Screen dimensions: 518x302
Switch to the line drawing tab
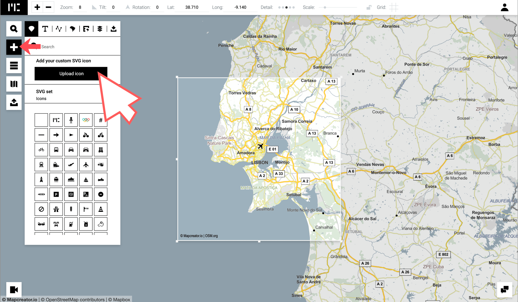tap(59, 29)
